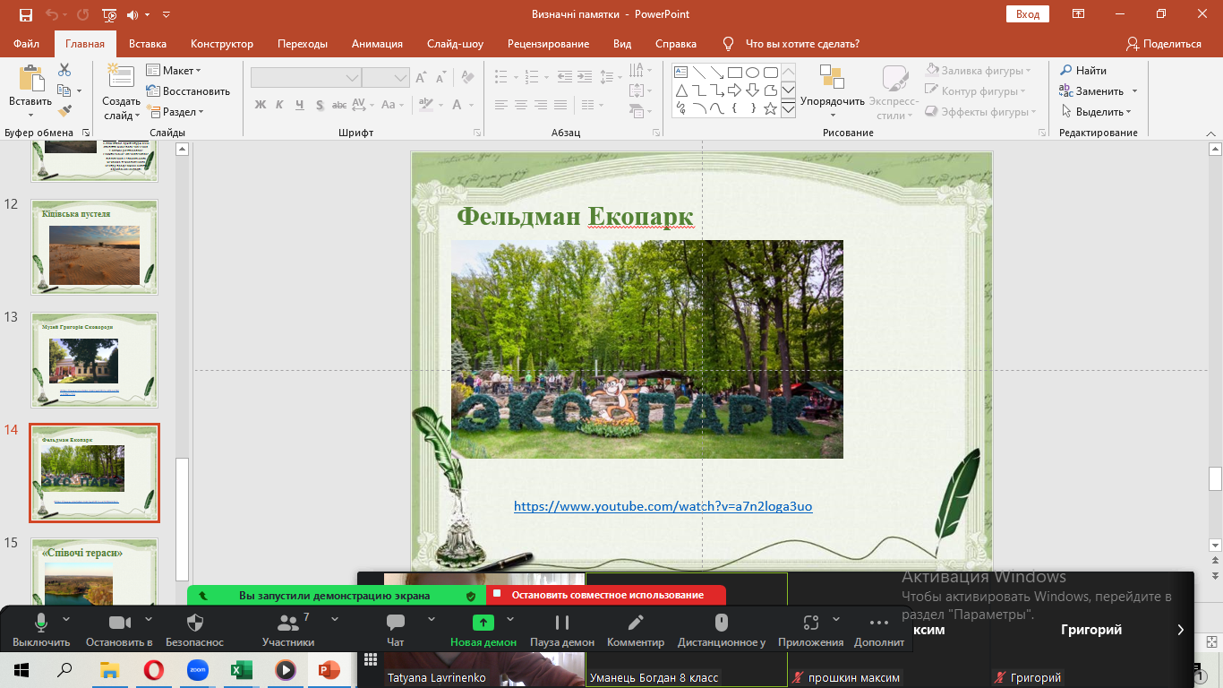Open the Макет layout dropdown
This screenshot has height=688, width=1223.
coord(174,71)
